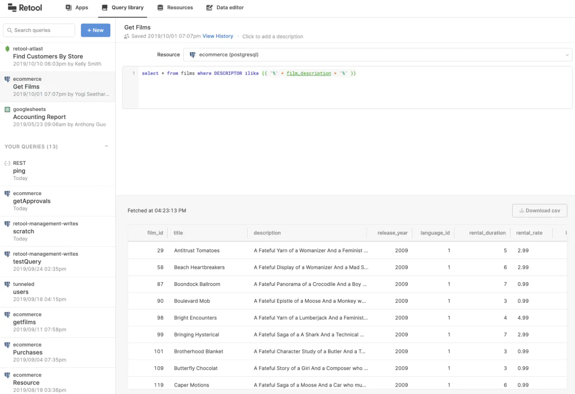Click the 4.99 rental_rate cell
Image resolution: width=575 pixels, height=394 pixels.
[523, 318]
